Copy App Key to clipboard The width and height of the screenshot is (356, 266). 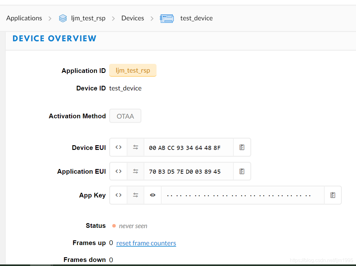[333, 195]
